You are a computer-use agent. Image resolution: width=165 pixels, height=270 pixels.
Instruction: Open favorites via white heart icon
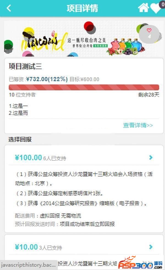click(155, 9)
